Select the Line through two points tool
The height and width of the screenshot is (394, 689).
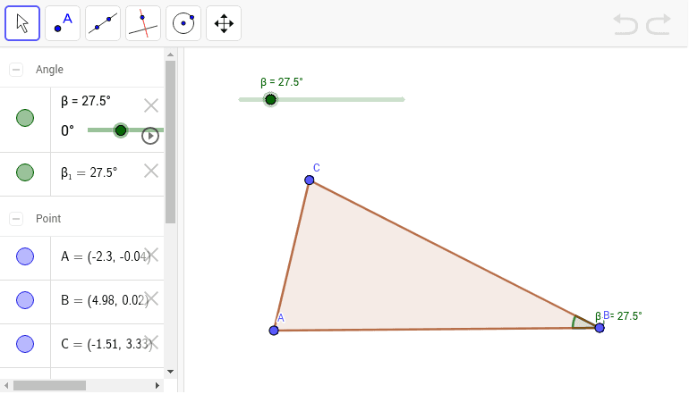click(x=103, y=23)
